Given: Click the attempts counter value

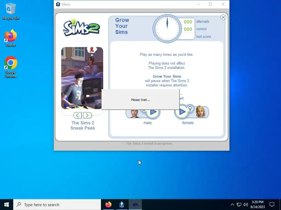Looking at the screenshot, I should pos(188,22).
